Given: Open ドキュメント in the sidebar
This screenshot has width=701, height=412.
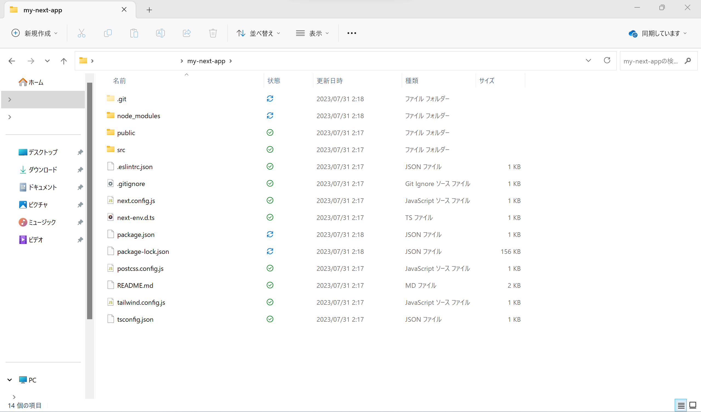Looking at the screenshot, I should coord(38,187).
